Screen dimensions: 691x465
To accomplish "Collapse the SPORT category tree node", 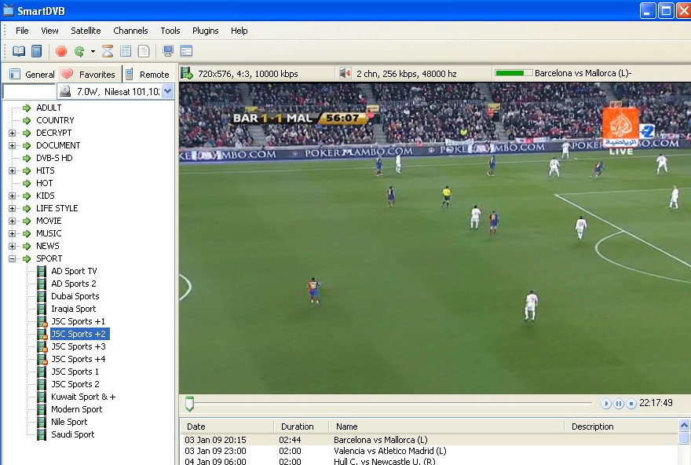I will point(12,258).
